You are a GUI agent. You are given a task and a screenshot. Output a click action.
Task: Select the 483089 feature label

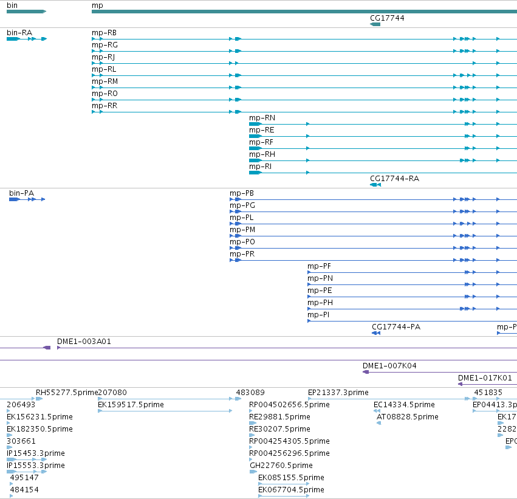coord(250,393)
